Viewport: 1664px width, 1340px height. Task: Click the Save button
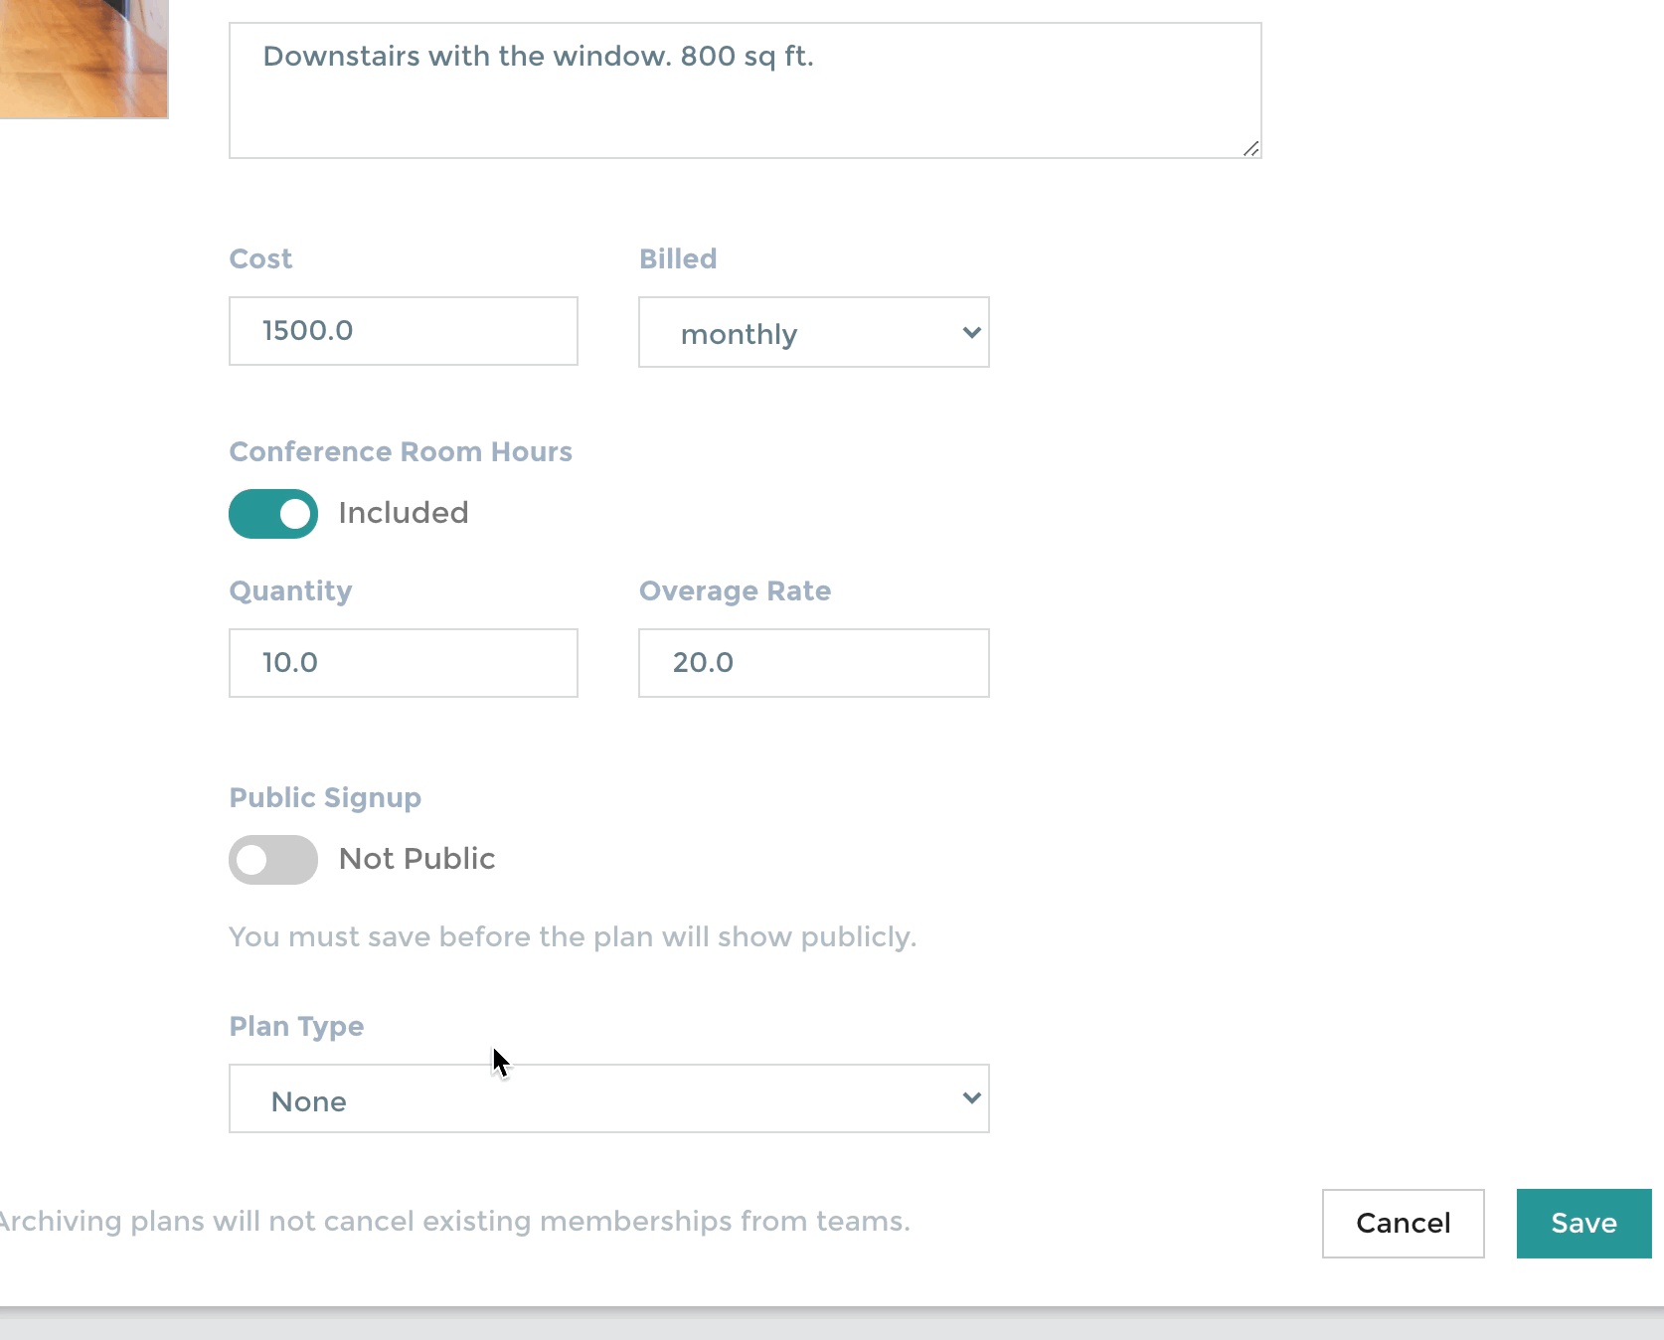point(1582,1223)
